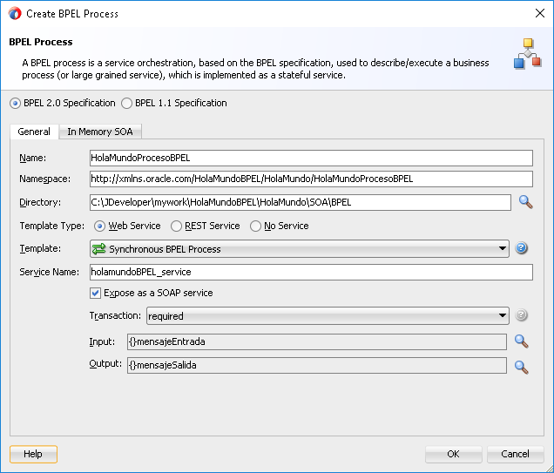This screenshot has height=473, width=554.
Task: Click the green arrows synchronous template icon
Action: pyautogui.click(x=99, y=248)
